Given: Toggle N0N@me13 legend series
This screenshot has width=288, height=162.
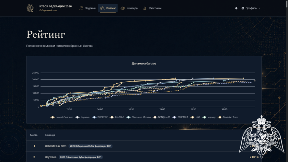Looking at the screenshot, I should pyautogui.click(x=161, y=117).
